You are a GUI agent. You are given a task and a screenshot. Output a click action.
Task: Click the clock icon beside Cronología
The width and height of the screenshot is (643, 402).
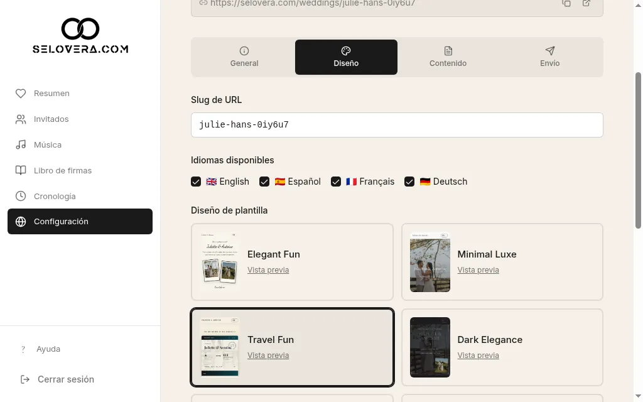click(21, 196)
